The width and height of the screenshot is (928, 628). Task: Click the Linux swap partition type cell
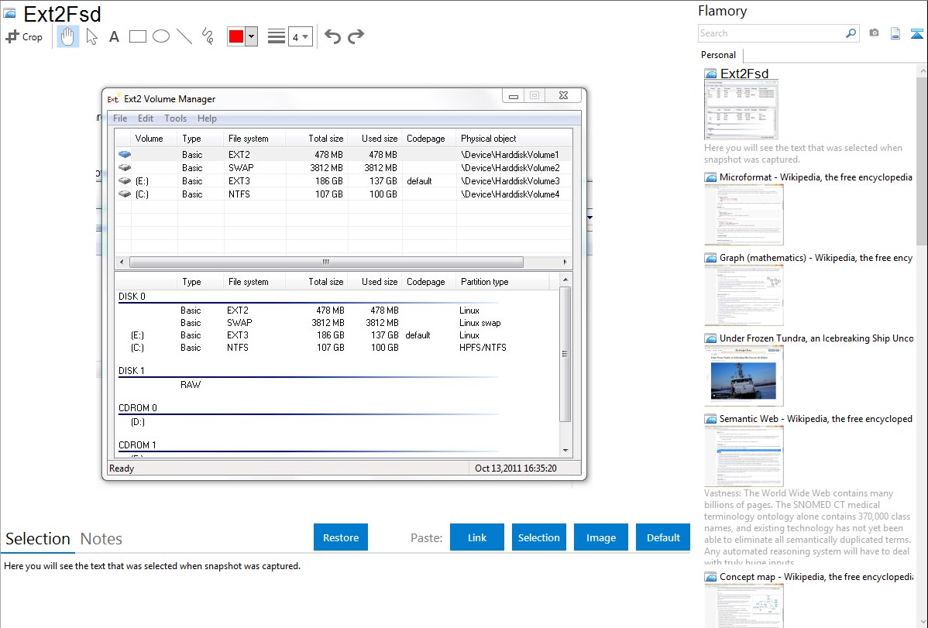tap(480, 323)
